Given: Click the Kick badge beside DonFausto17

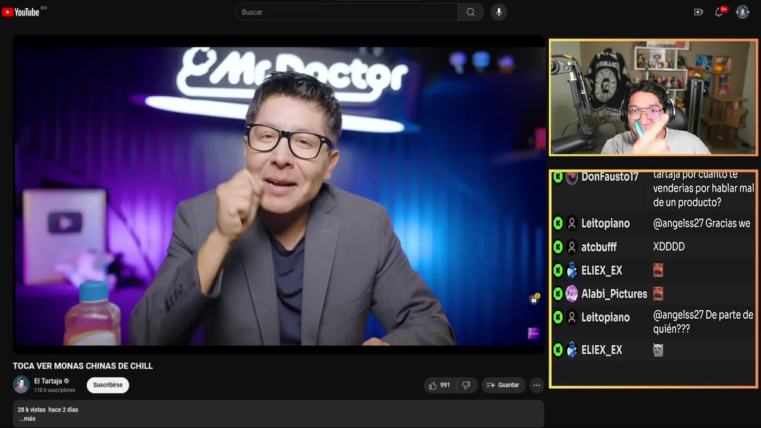Looking at the screenshot, I should (558, 177).
